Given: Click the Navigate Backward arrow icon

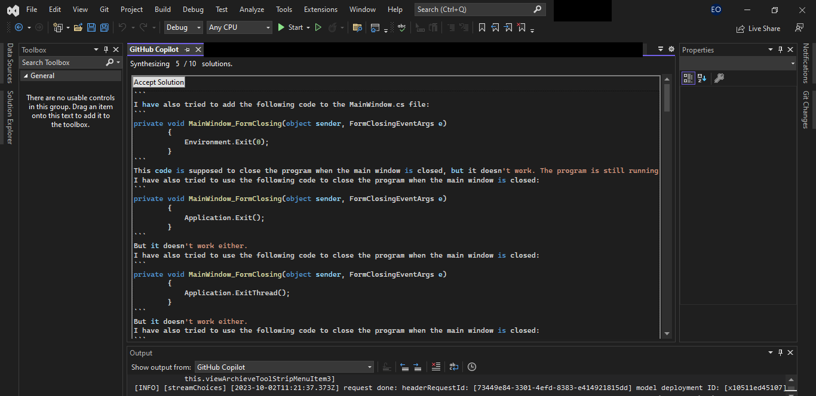Looking at the screenshot, I should (x=19, y=27).
